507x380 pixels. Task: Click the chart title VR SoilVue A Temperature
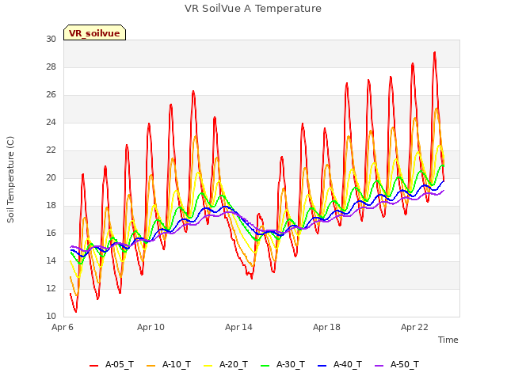click(253, 9)
